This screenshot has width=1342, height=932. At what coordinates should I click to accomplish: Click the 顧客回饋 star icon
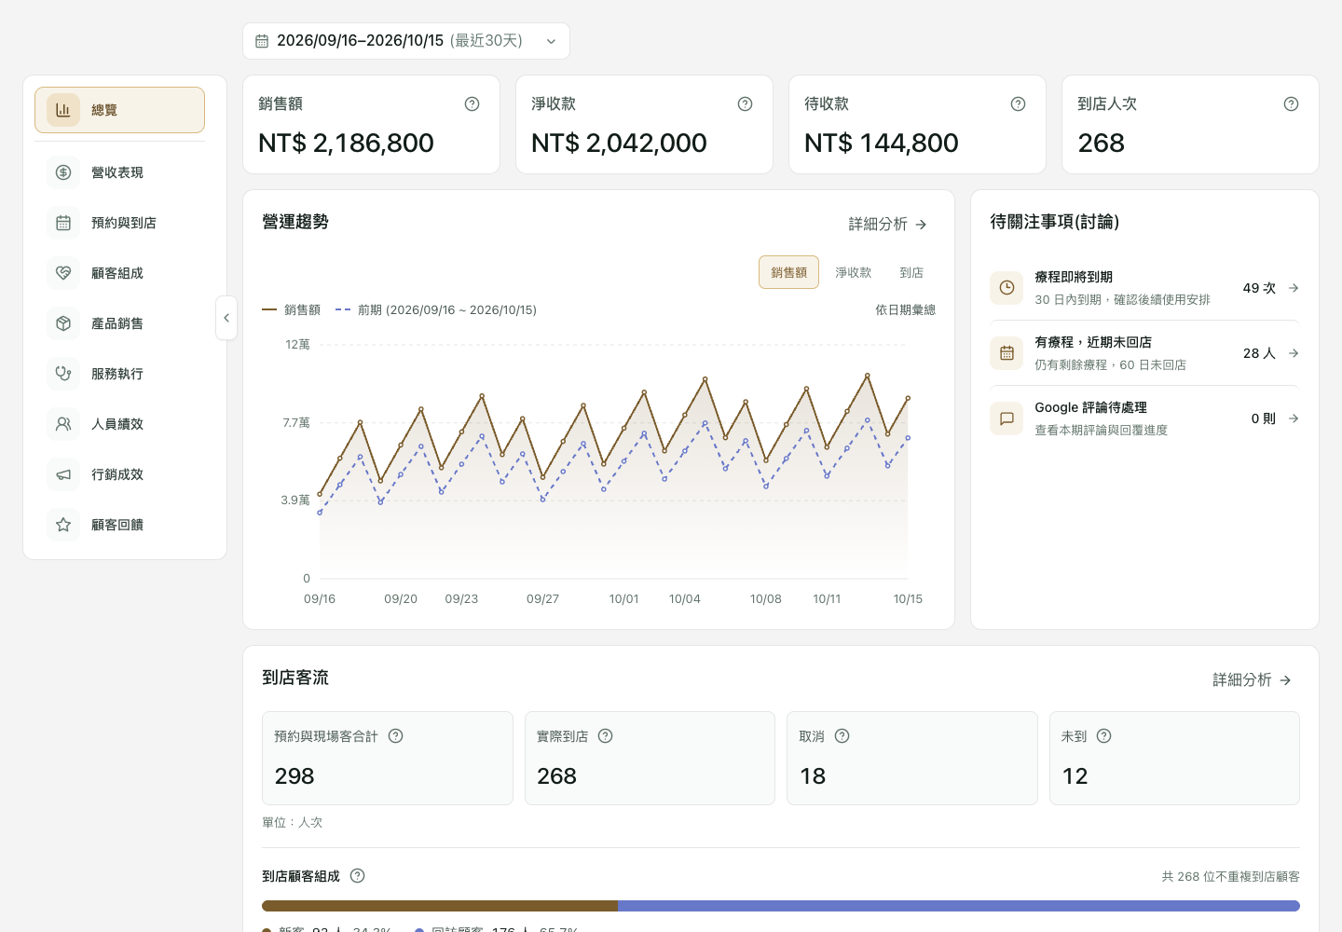(63, 525)
